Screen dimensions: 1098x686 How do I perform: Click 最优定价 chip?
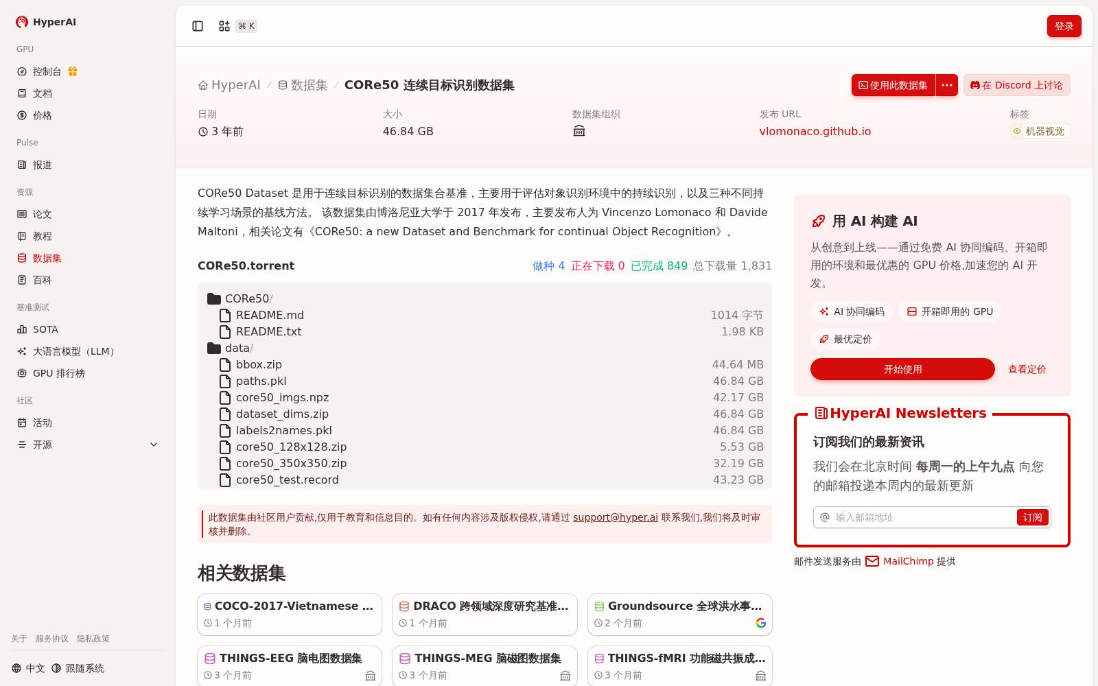tap(845, 339)
